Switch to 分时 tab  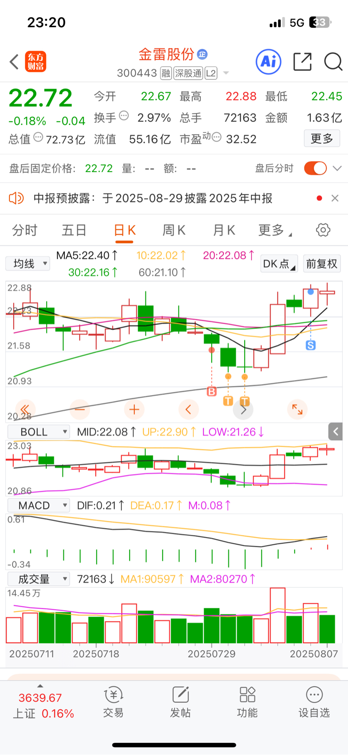click(25, 230)
